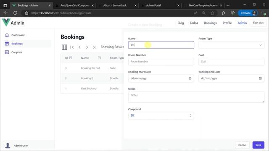Image resolution: width=269 pixels, height=151 pixels.
Task: Click in the Name input field
Action: point(161,45)
